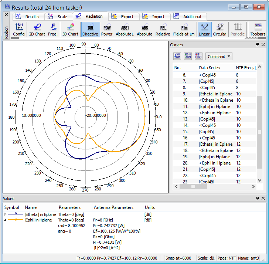Expand the |Etheta| in Eplane values row
Screen dimensions: 269x264
(5, 214)
